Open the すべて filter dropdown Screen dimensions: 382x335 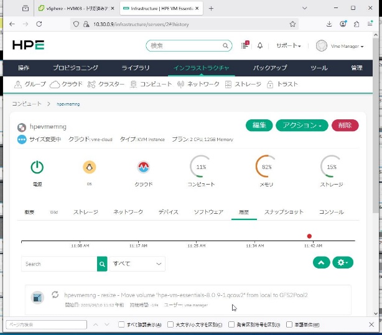coord(137,264)
